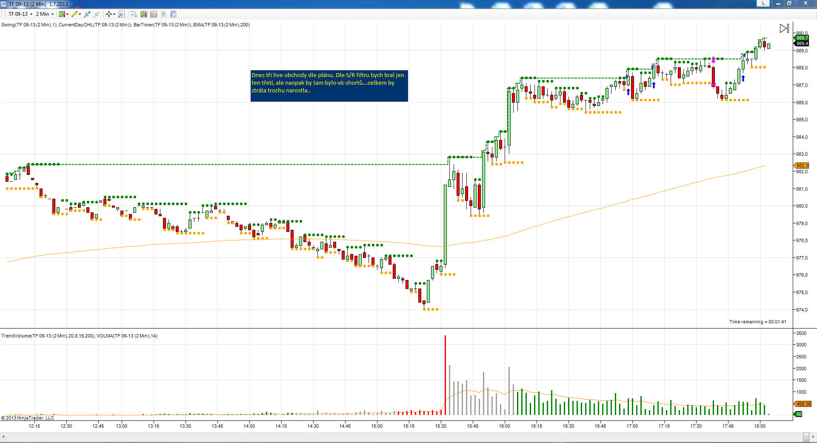Click the 15:30 time axis label
817x443 pixels.
(441, 426)
